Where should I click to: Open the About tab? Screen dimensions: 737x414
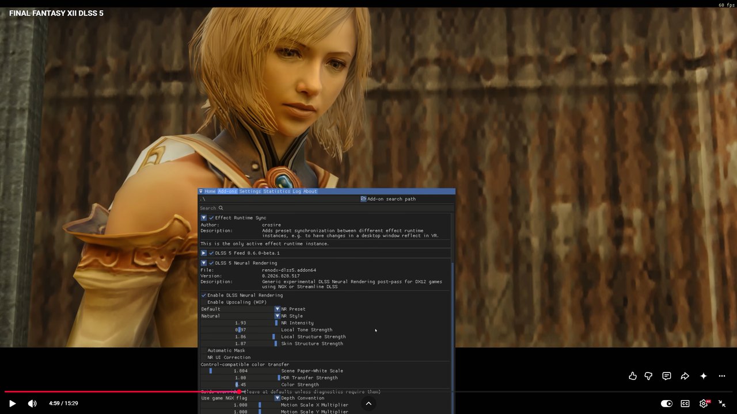point(310,191)
